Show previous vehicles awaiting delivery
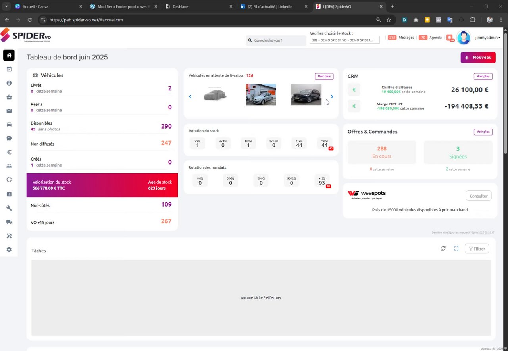This screenshot has width=508, height=351. click(x=190, y=96)
